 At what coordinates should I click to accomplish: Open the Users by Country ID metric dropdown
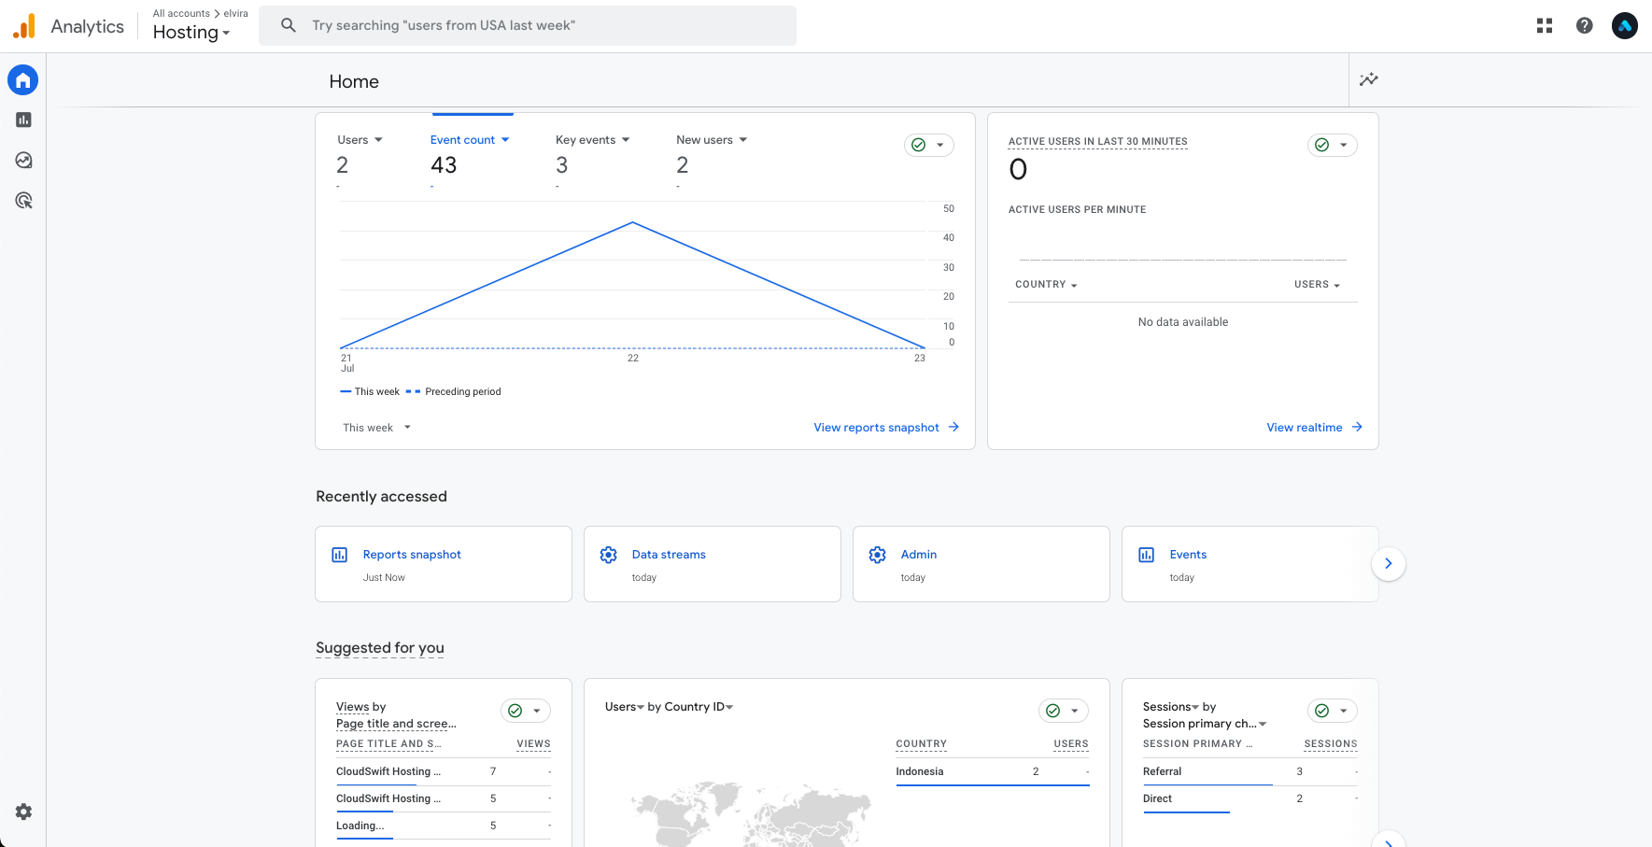[x=625, y=708]
